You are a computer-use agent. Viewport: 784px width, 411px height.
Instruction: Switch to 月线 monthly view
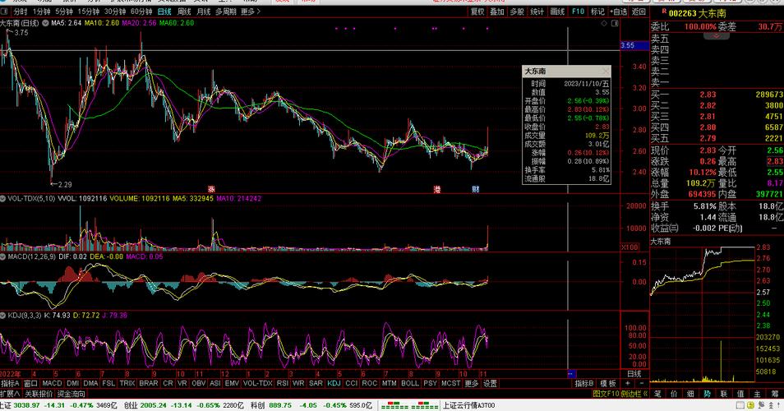[x=204, y=12]
